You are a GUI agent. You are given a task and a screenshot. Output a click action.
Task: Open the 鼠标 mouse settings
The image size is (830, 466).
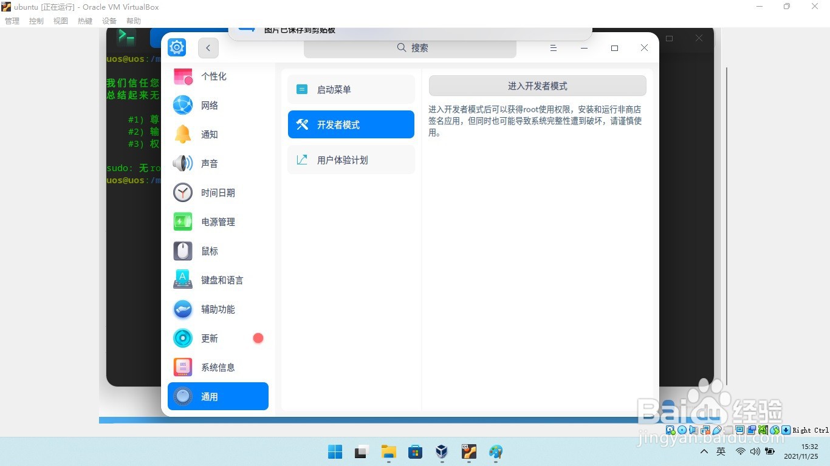tap(218, 251)
